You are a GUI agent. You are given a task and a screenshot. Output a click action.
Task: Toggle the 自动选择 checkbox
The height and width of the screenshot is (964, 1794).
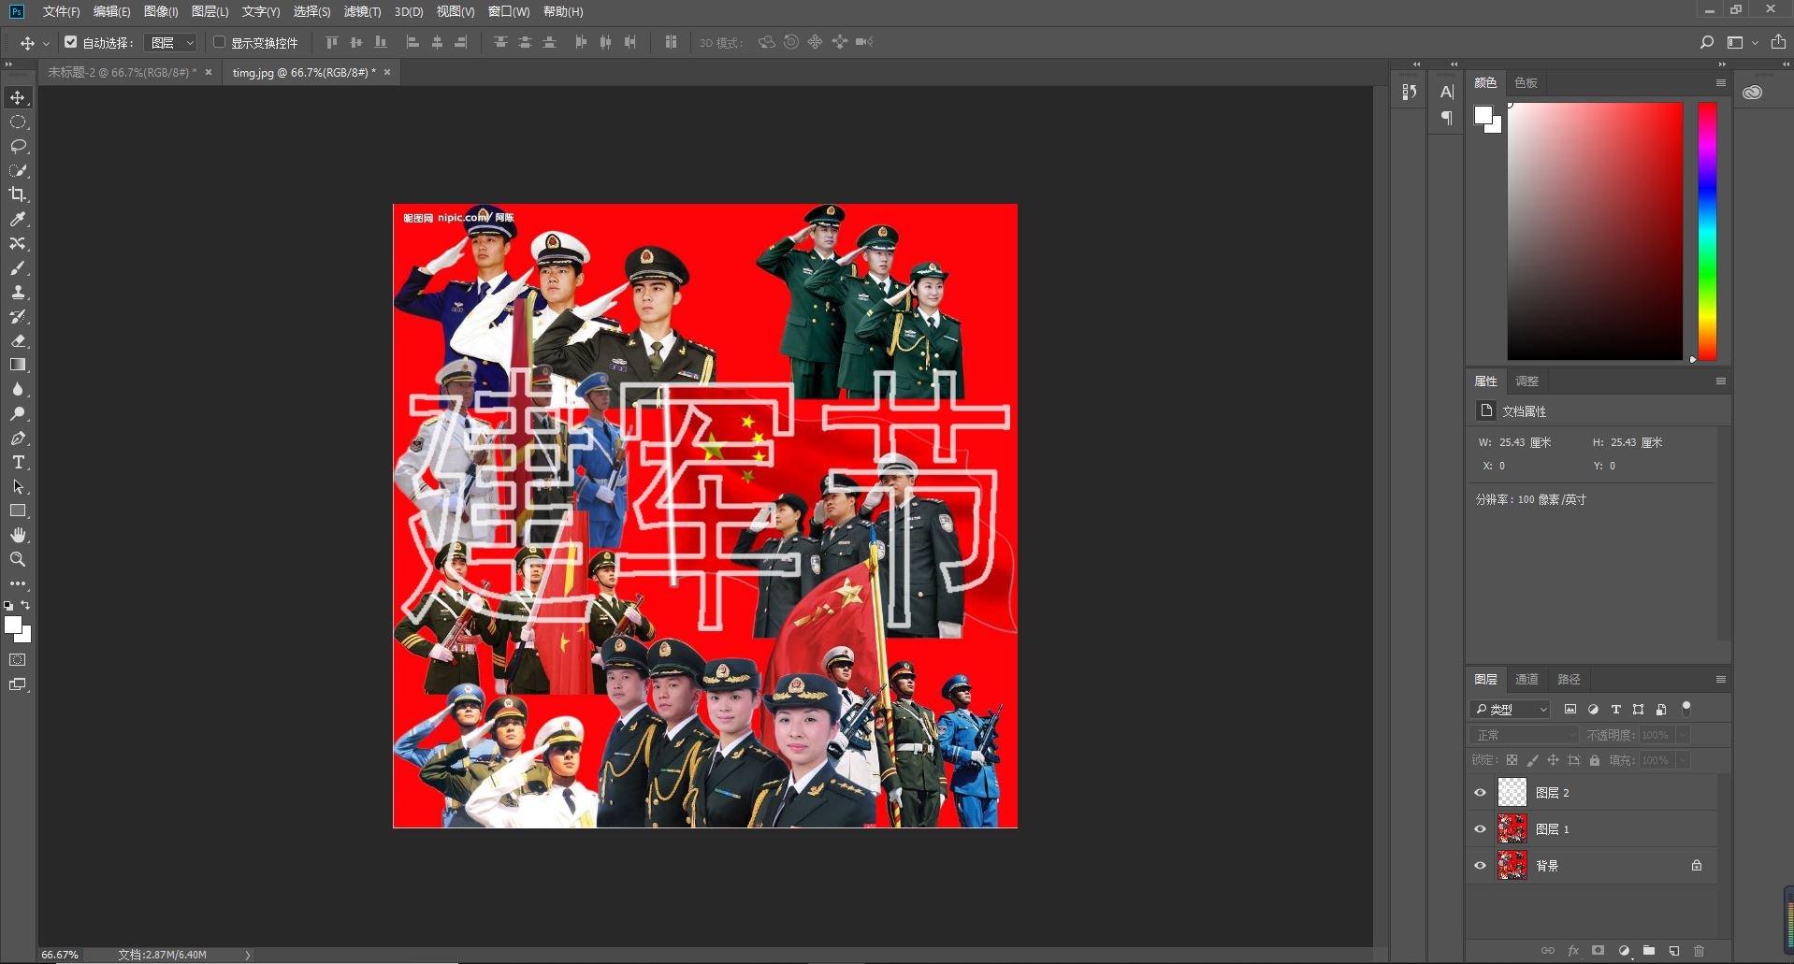pos(71,41)
